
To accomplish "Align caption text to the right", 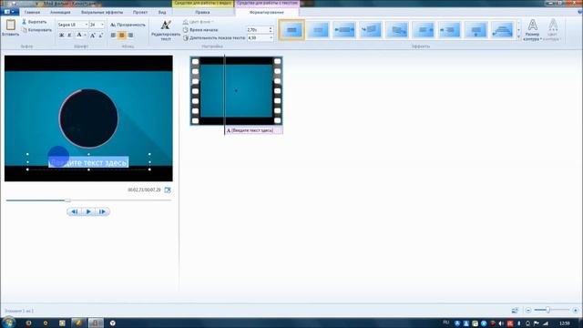I will (x=130, y=35).
